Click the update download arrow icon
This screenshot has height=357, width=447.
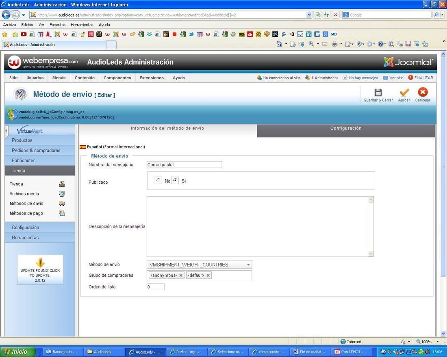coord(40,262)
